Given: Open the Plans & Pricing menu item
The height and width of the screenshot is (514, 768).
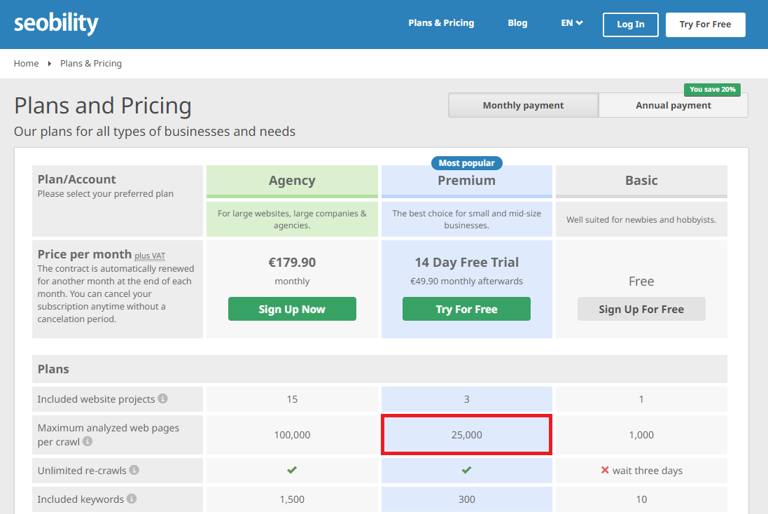Looking at the screenshot, I should pos(441,22).
